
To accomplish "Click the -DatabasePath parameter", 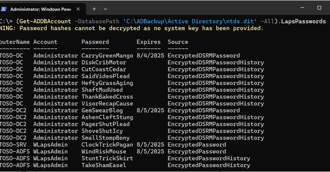I will pos(97,21).
